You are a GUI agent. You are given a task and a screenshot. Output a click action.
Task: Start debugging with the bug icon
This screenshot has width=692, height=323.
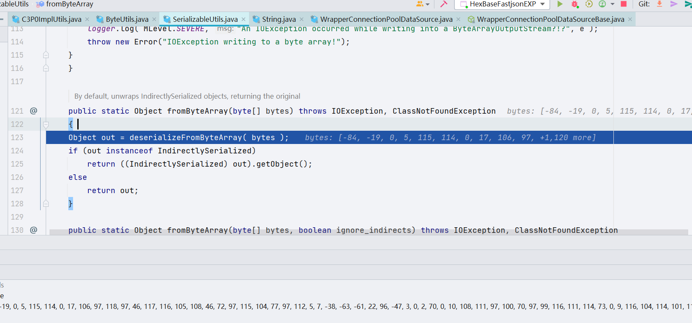tap(575, 4)
